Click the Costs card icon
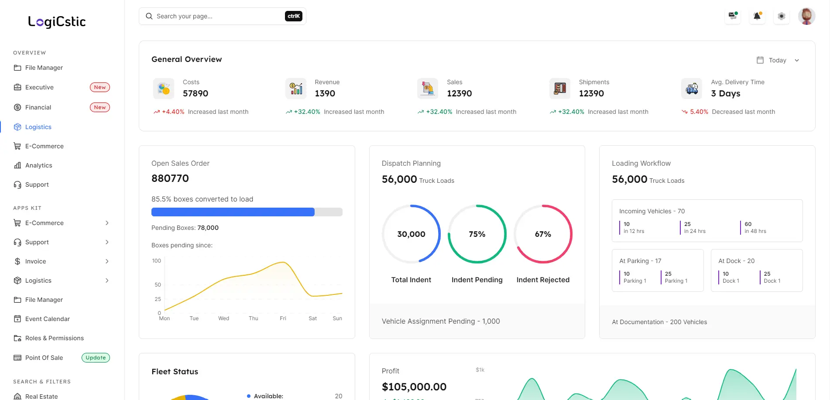The image size is (830, 400). pos(164,89)
